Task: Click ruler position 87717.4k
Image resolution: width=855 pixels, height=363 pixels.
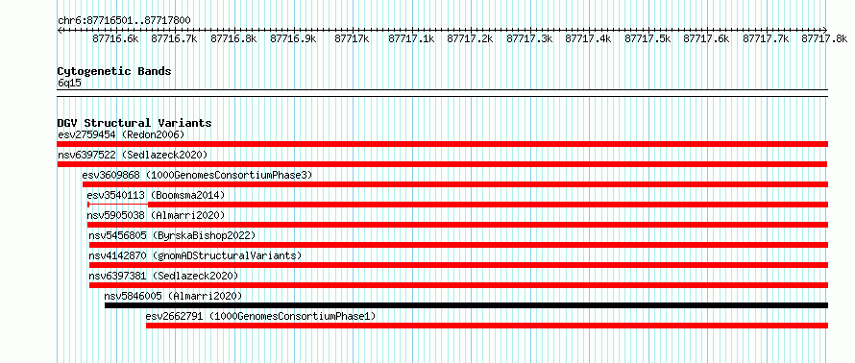Action: (588, 38)
